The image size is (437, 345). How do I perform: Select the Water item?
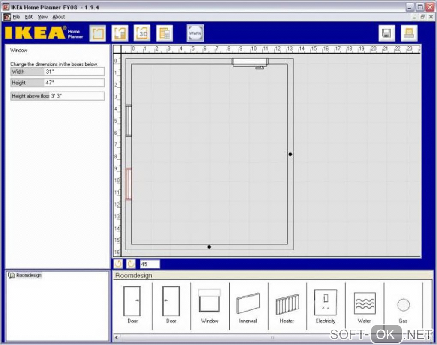364,307
